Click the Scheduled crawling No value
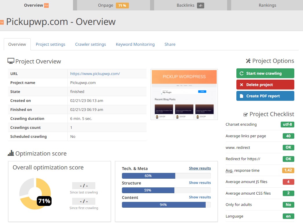Viewport: 303px width, 223px height. point(73,137)
